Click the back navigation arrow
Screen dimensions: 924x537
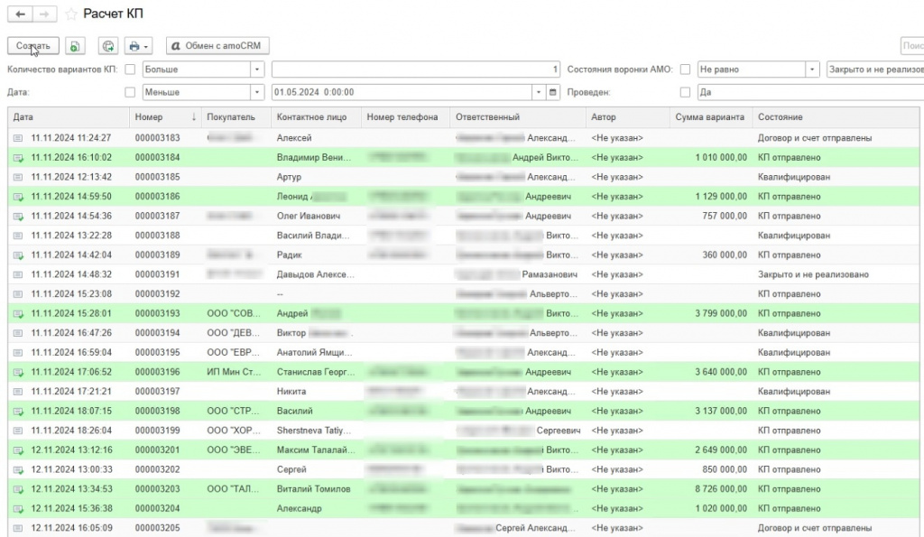[x=21, y=14]
